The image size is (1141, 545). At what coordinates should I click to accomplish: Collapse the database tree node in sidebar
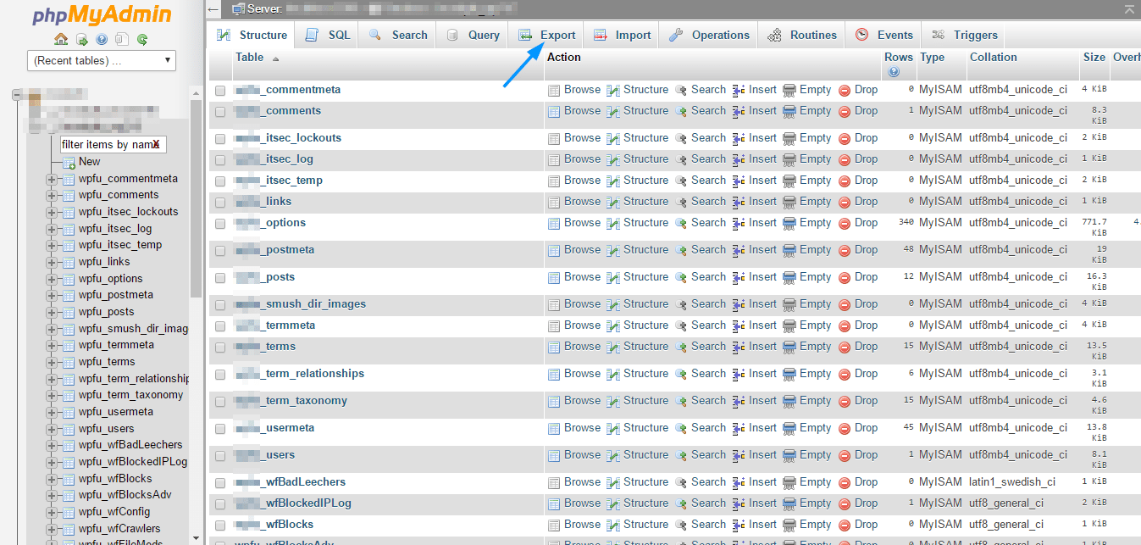pyautogui.click(x=17, y=95)
